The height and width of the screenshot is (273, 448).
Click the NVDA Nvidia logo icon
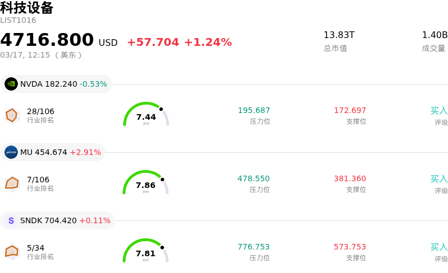click(x=11, y=84)
